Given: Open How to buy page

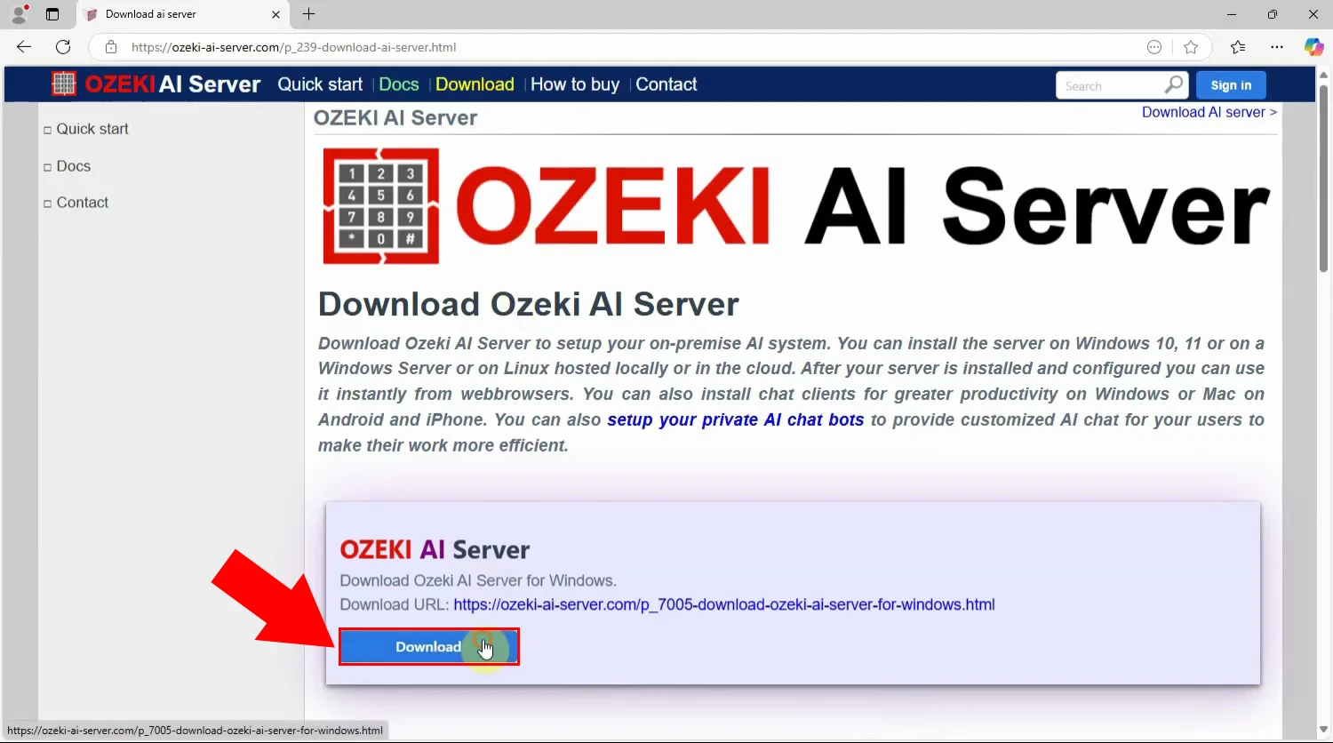Looking at the screenshot, I should [x=575, y=84].
